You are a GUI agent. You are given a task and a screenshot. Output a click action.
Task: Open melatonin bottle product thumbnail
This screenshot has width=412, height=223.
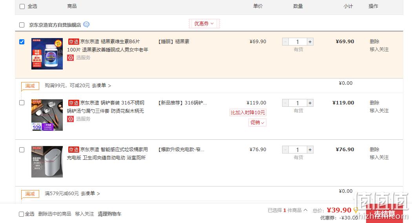tap(47, 54)
